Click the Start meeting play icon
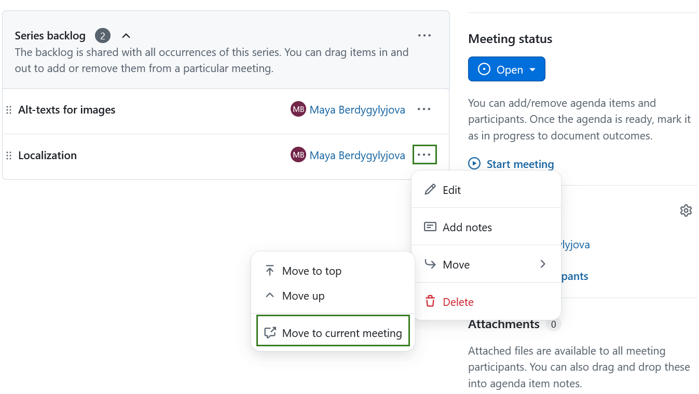This screenshot has height=394, width=699. tap(474, 163)
